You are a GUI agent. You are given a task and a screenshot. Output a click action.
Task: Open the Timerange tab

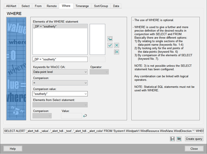(82, 6)
